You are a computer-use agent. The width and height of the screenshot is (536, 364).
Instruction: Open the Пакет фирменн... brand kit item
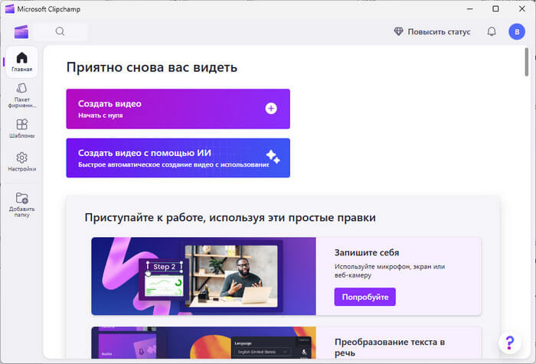(x=22, y=96)
